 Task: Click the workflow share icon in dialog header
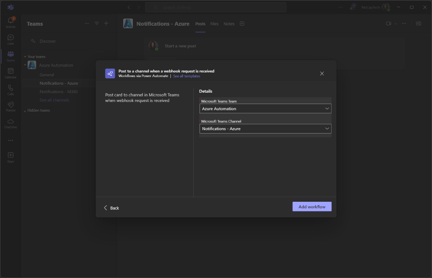click(110, 74)
